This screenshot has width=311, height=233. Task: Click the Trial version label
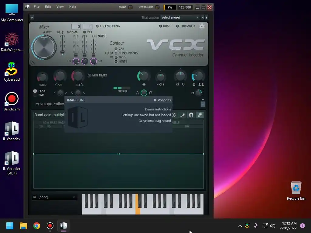[x=150, y=18]
